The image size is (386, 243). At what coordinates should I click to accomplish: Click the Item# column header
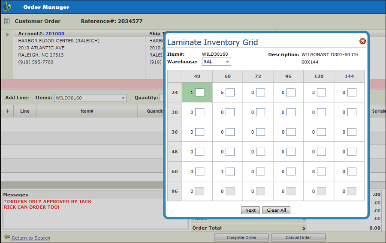click(87, 111)
